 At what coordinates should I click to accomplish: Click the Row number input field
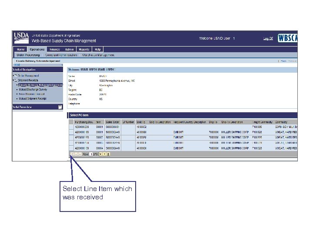coord(91,154)
